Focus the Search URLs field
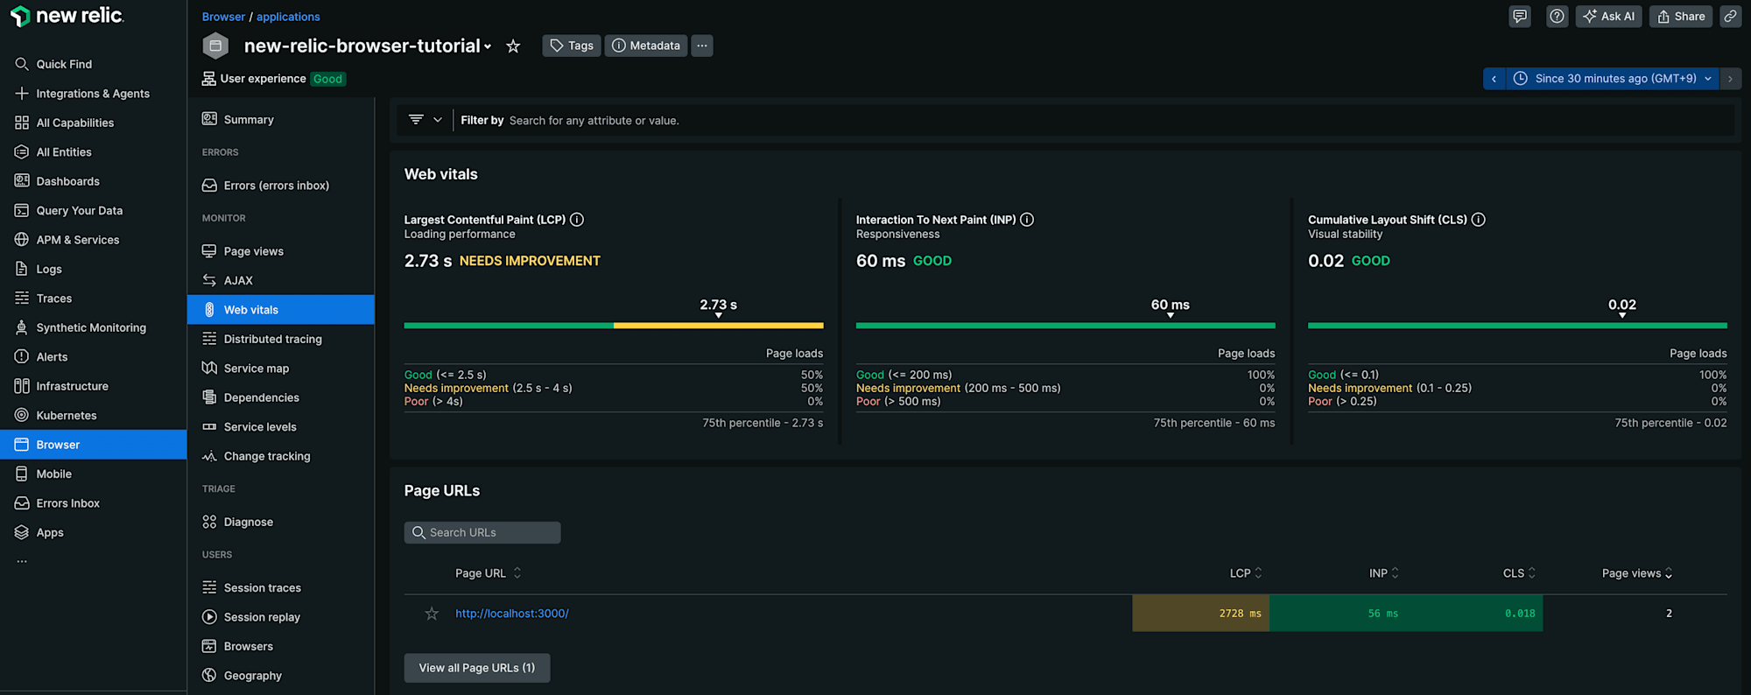Image resolution: width=1751 pixels, height=695 pixels. point(482,532)
